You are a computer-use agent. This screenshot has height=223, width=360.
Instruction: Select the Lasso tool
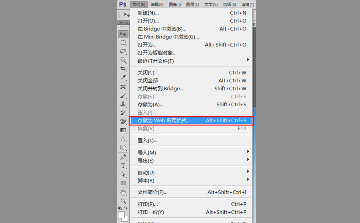(x=123, y=52)
